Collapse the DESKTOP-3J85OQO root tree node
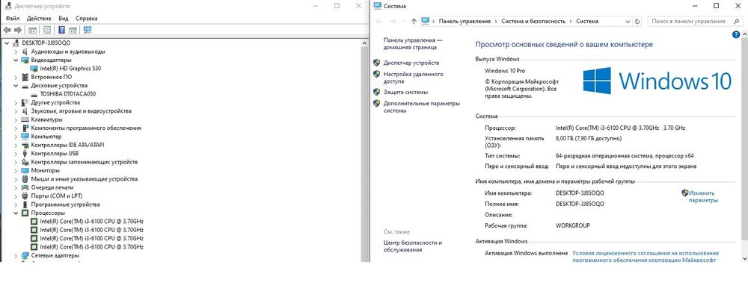This screenshot has height=306, width=748. [x=7, y=43]
